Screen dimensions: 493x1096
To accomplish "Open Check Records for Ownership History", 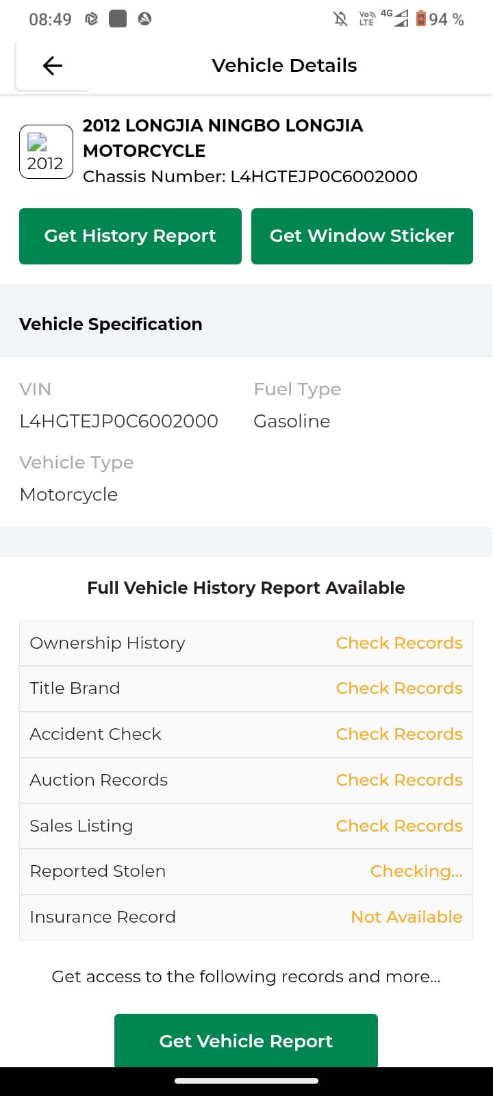I will 399,643.
